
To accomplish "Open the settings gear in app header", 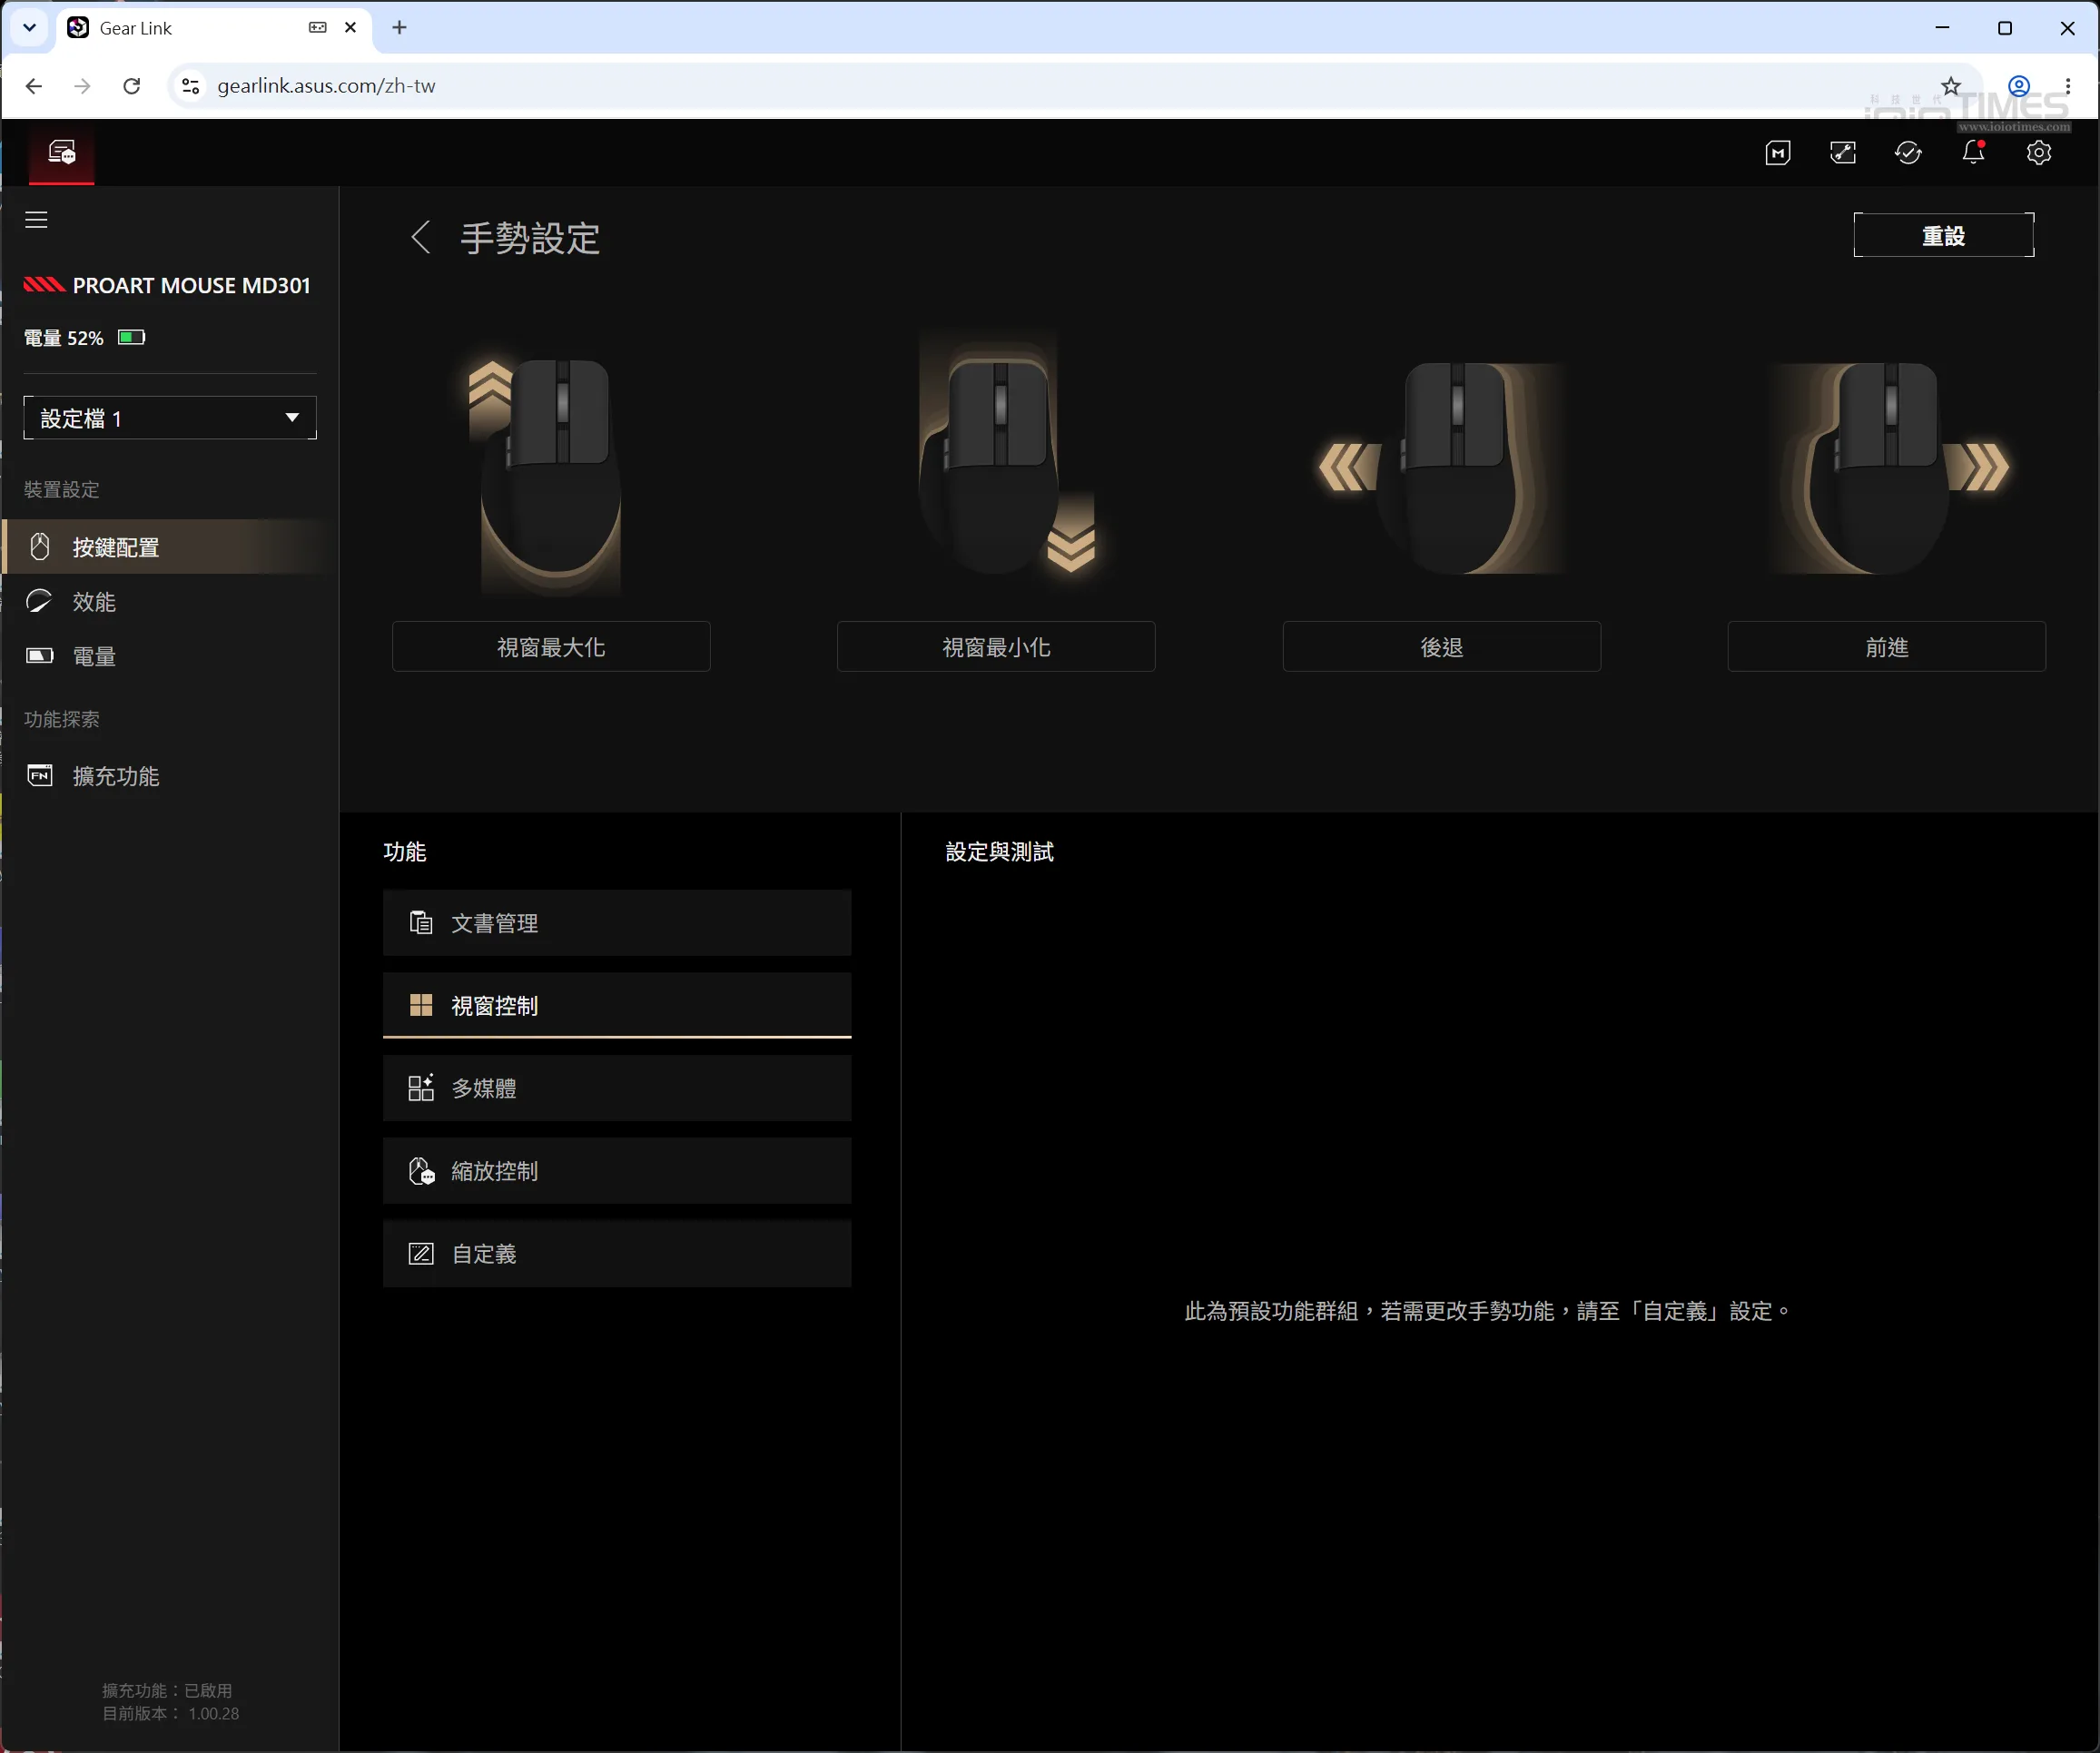I will coord(2038,153).
